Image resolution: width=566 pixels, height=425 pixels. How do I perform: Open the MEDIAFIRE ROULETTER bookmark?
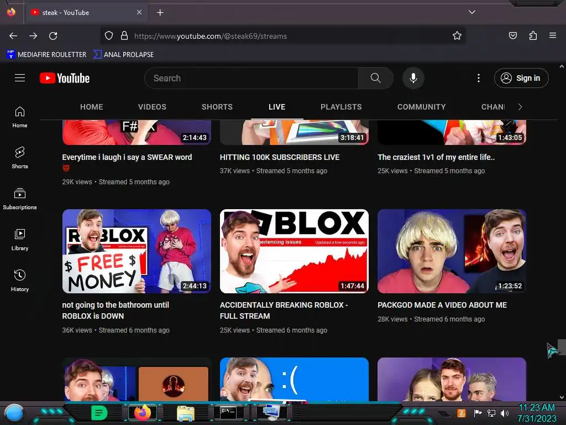(46, 55)
